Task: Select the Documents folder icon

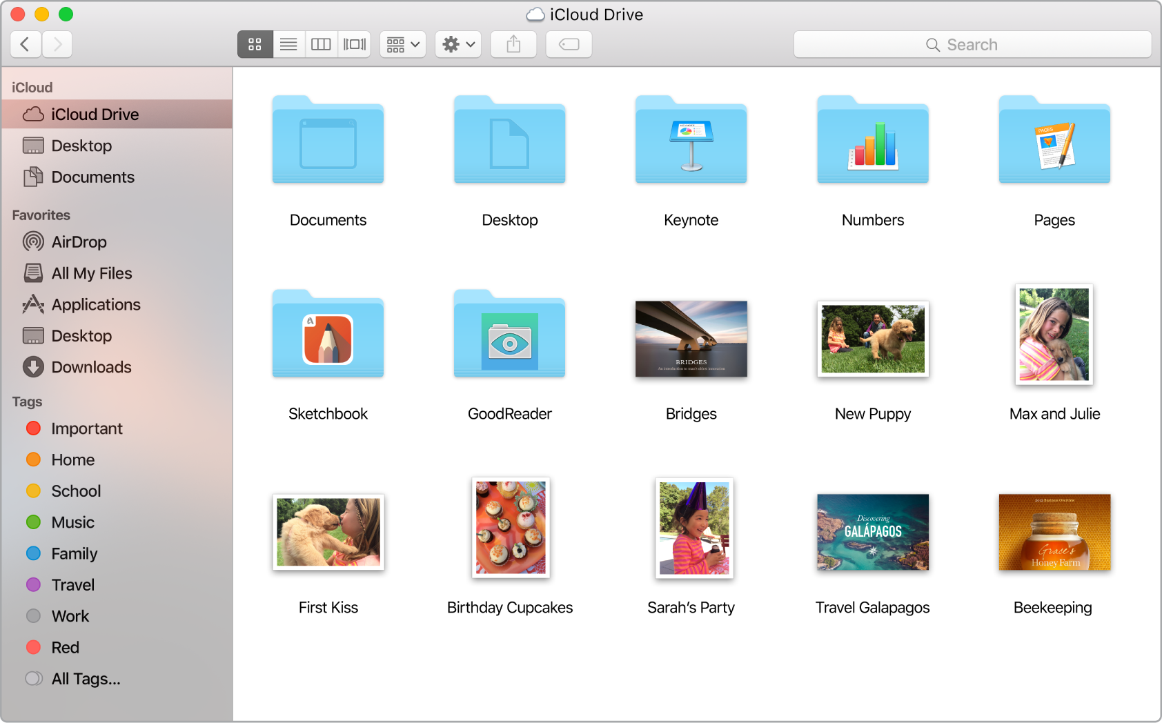Action: point(328,140)
